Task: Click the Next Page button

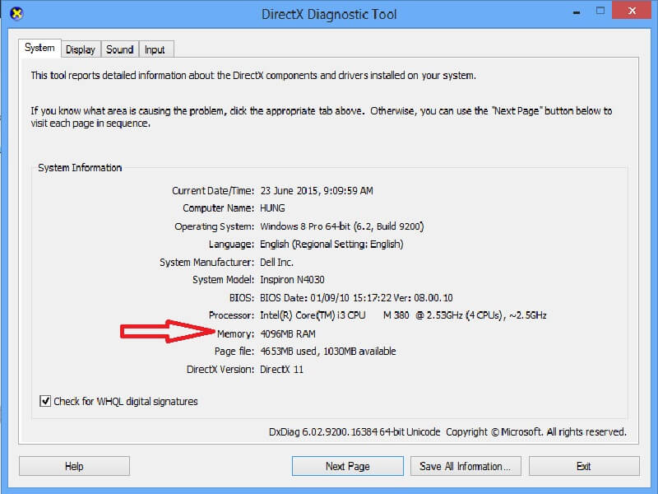Action: tap(347, 466)
